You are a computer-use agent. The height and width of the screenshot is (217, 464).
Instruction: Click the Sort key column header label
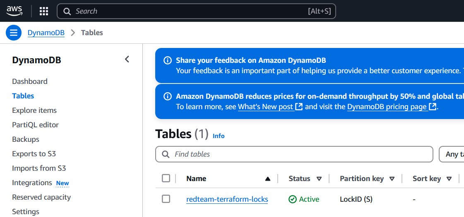(x=427, y=179)
